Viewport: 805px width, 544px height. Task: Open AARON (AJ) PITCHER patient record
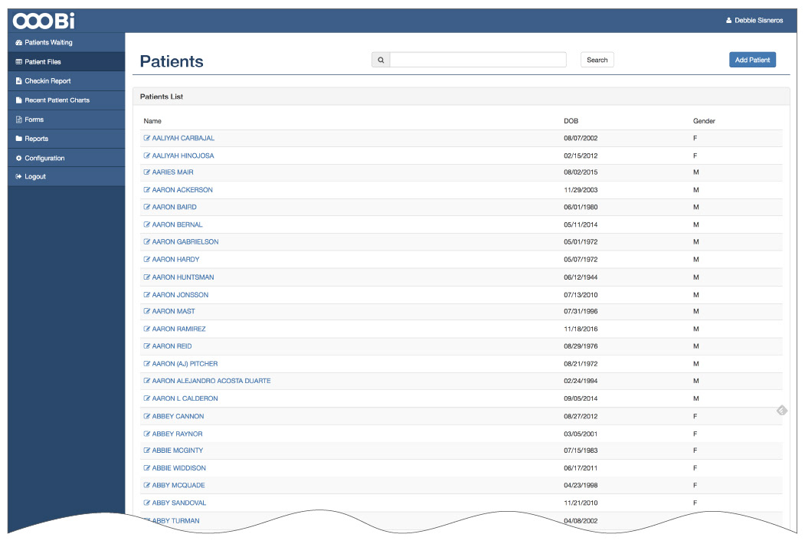pyautogui.click(x=185, y=364)
